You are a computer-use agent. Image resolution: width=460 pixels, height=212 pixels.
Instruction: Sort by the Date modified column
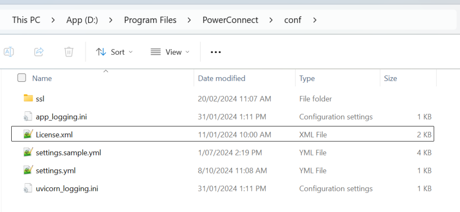click(x=221, y=78)
